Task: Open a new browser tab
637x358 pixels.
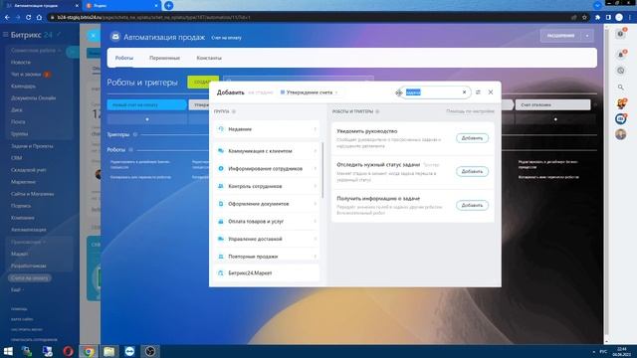Action: coord(168,6)
